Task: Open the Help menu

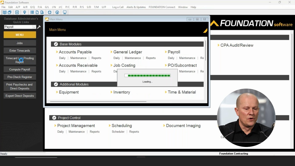Action: tap(193, 7)
